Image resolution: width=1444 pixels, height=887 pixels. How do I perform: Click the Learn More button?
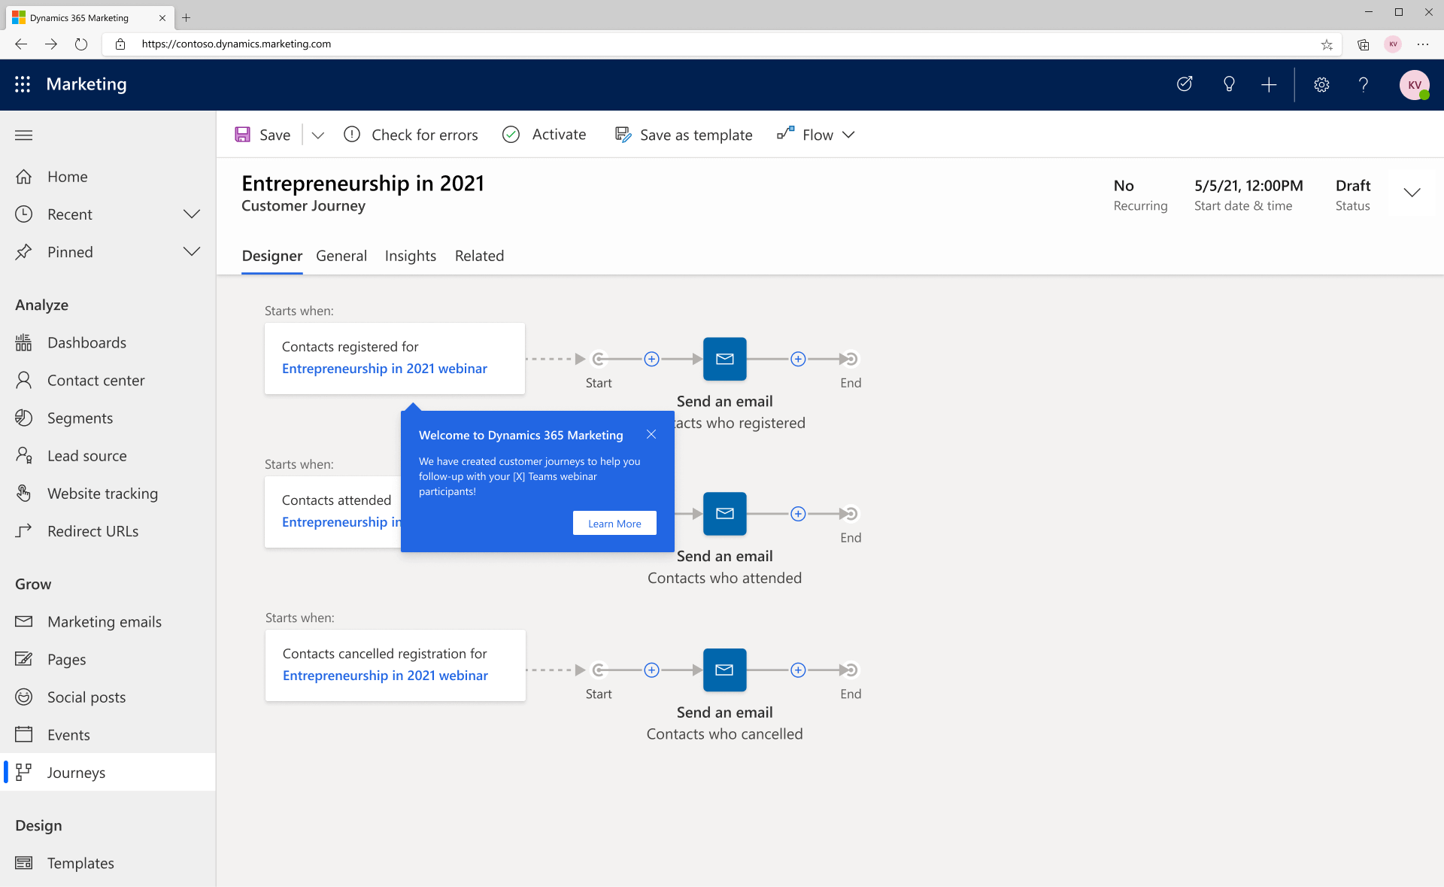pyautogui.click(x=614, y=524)
